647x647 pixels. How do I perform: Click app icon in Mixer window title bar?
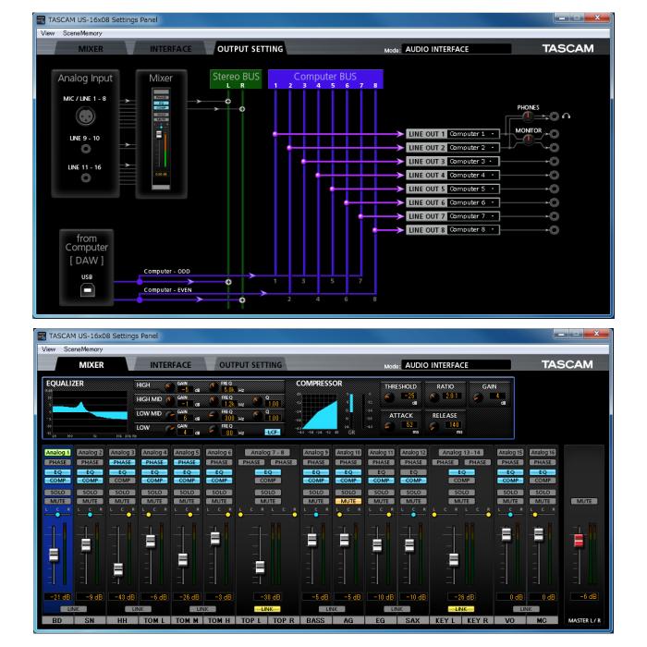point(43,336)
